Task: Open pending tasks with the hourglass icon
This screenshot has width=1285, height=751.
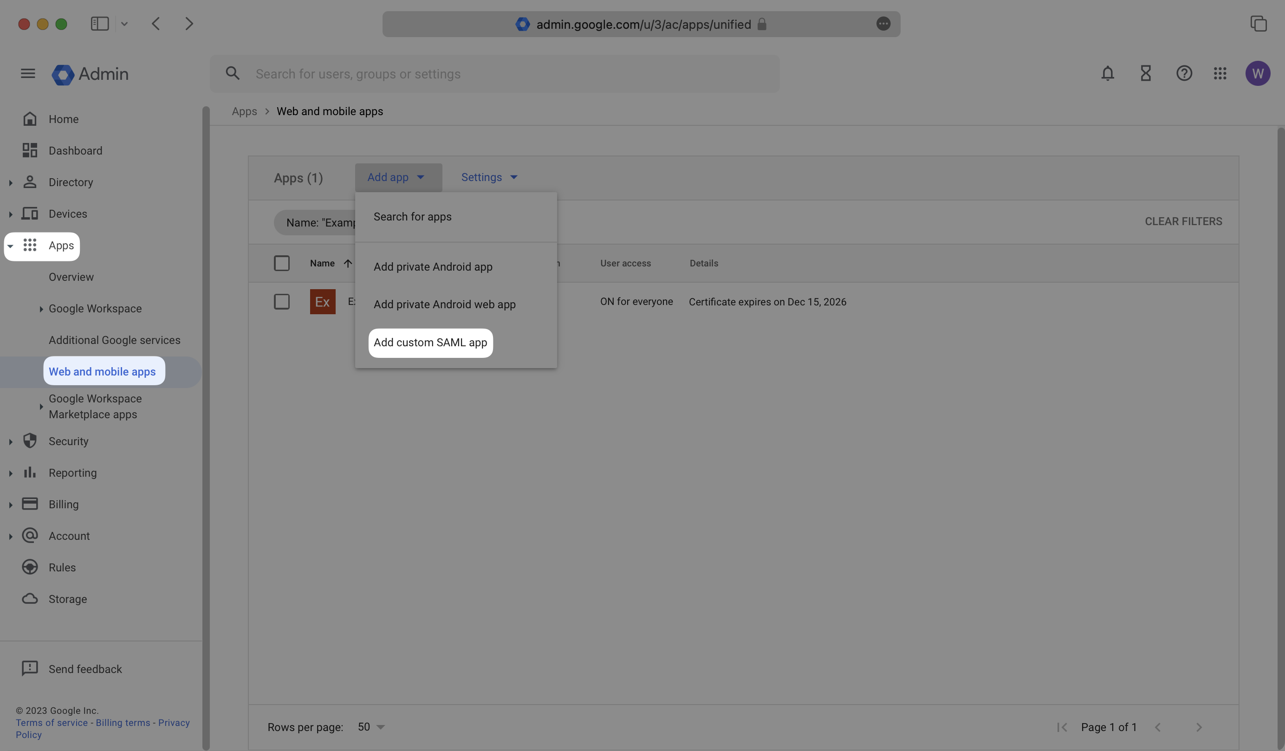Action: 1145,73
